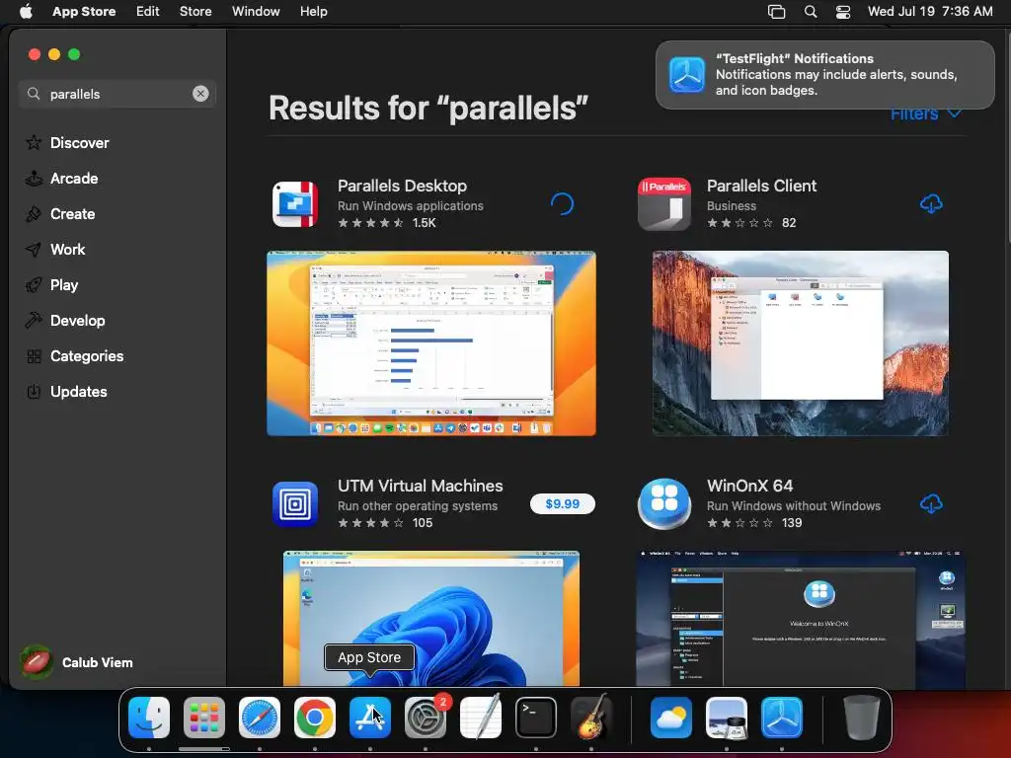Open TestFlight from the Dock
The width and height of the screenshot is (1011, 758).
(x=782, y=718)
